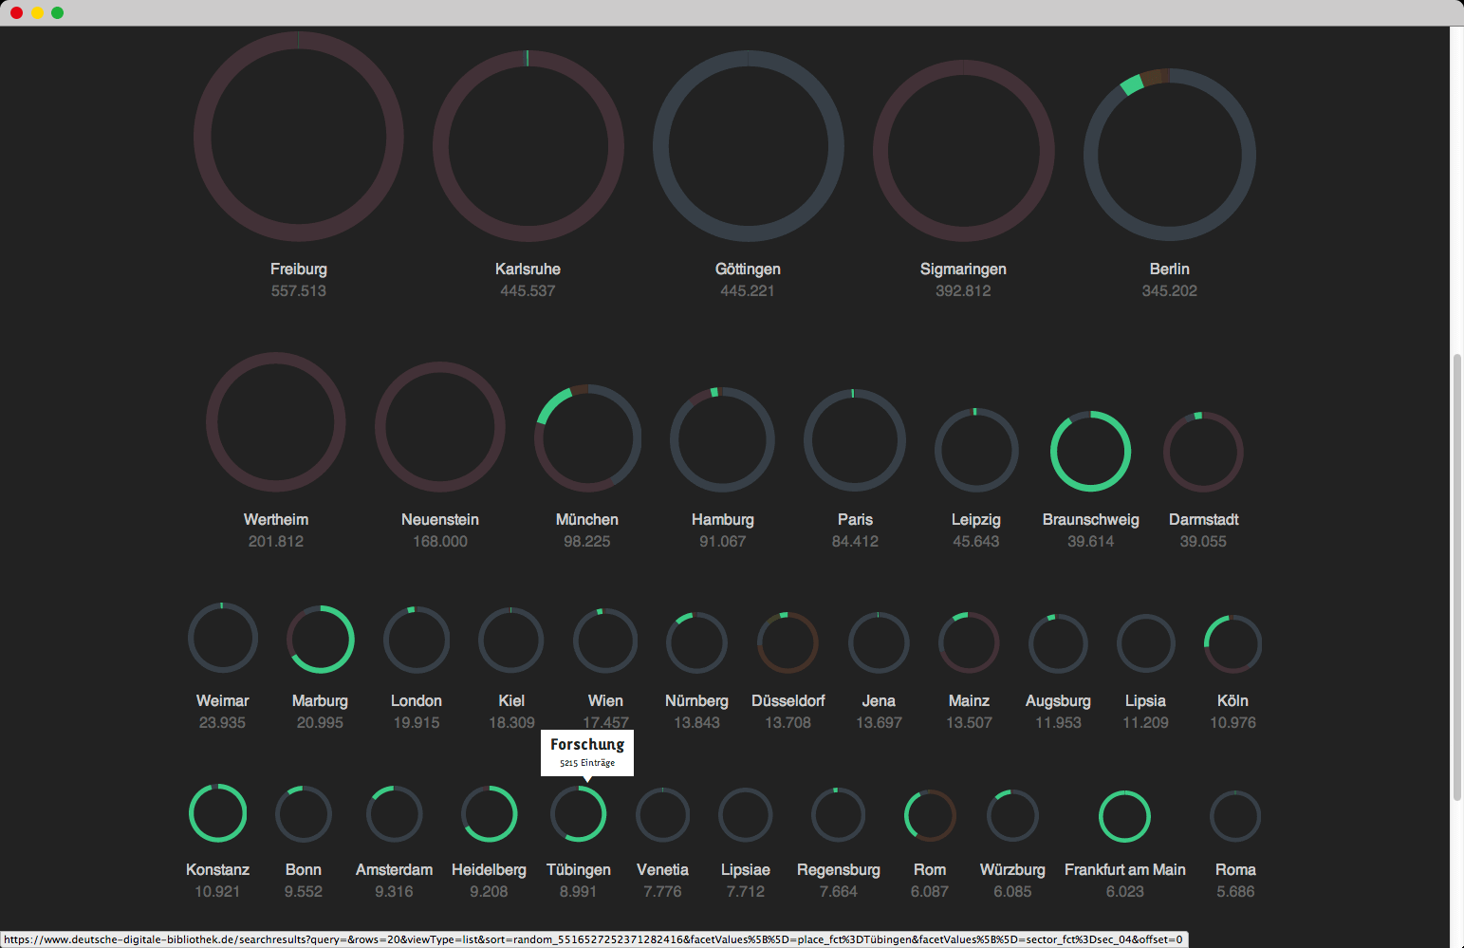Open the Köln ring chart
The image size is (1464, 948).
1232,643
